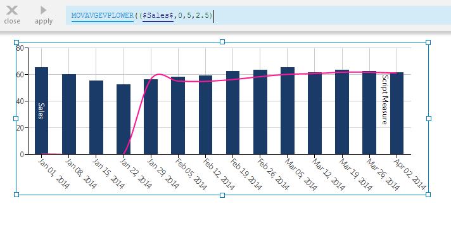Click the Jan 01, 2014 sales bar
This screenshot has width=451, height=239.
41,111
